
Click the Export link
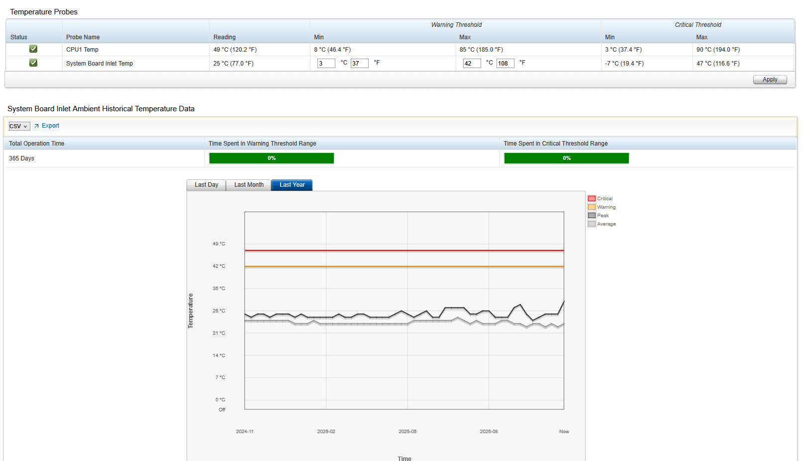point(50,126)
